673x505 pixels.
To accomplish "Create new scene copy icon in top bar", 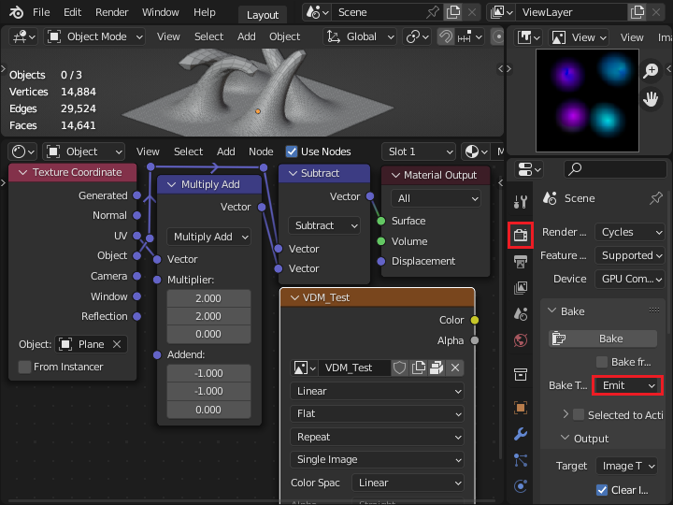I will point(453,12).
